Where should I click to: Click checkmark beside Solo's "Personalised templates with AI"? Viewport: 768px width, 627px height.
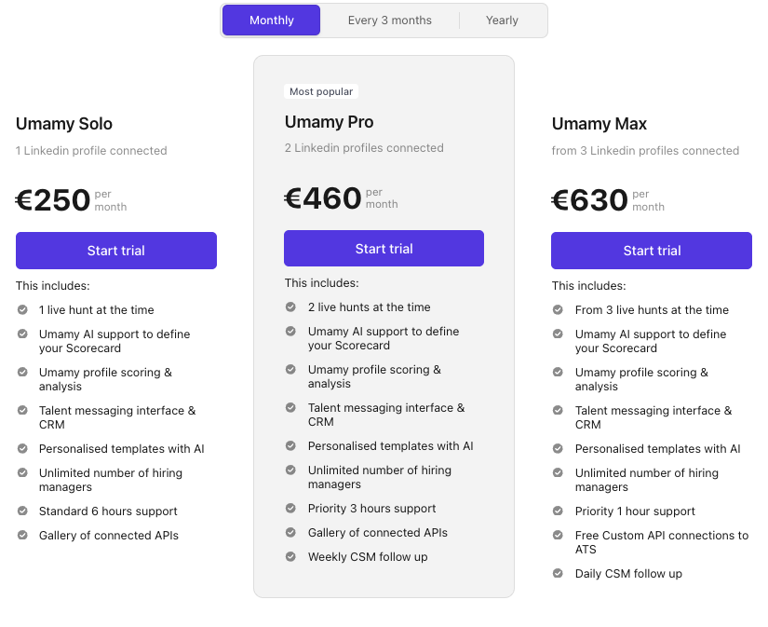coord(22,448)
